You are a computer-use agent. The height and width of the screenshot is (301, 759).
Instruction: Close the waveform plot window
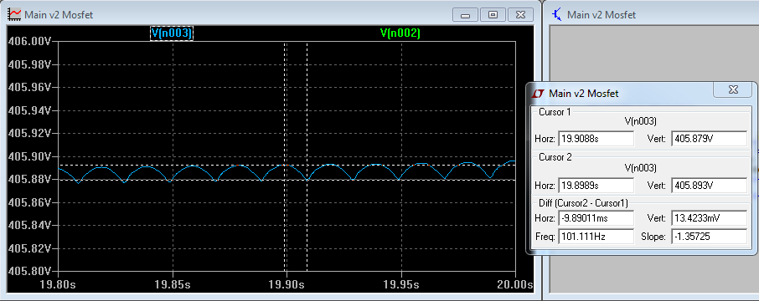click(x=520, y=15)
